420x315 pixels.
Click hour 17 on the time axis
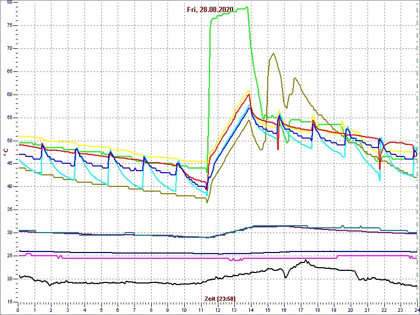[x=300, y=309]
